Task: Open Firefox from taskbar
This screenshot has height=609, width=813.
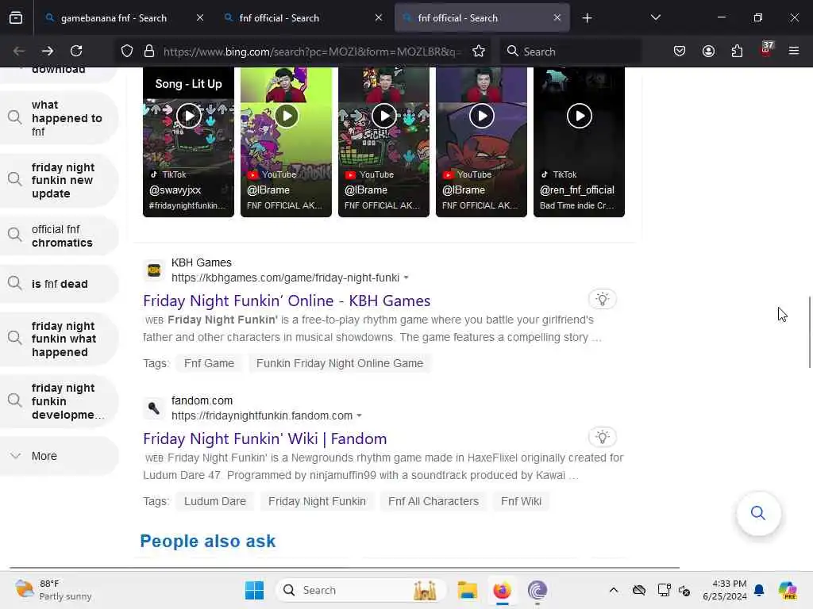Action: point(502,590)
